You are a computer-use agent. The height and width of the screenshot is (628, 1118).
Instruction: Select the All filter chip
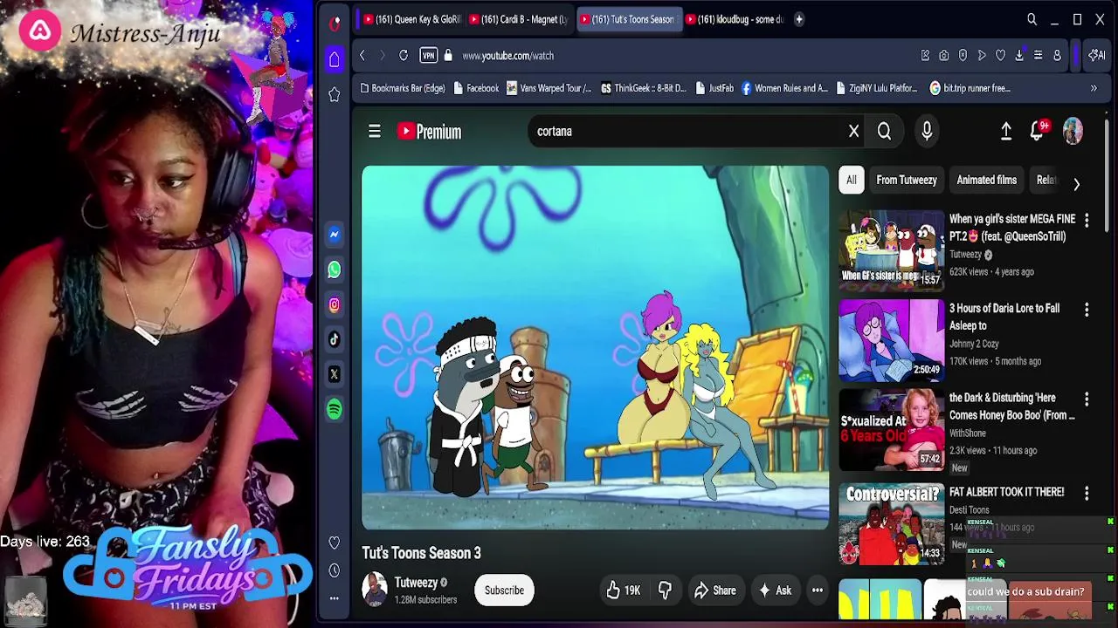852,181
